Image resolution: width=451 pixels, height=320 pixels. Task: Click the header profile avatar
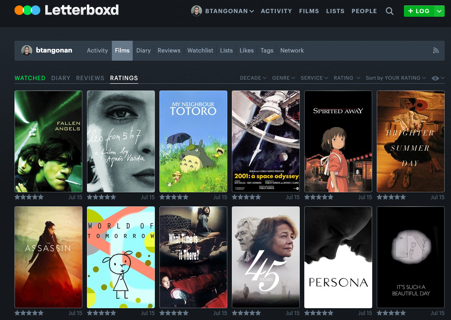(x=197, y=11)
